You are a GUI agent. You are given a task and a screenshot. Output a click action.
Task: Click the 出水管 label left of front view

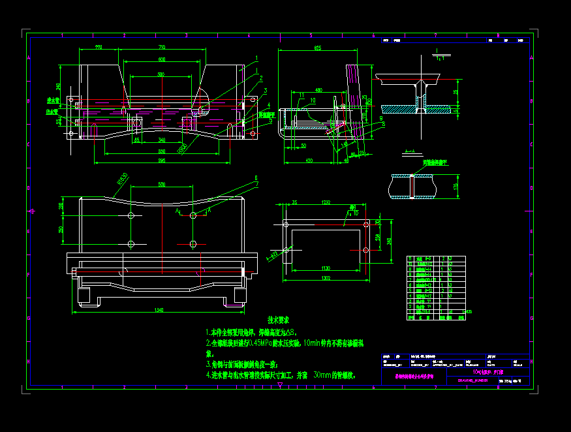52,112
